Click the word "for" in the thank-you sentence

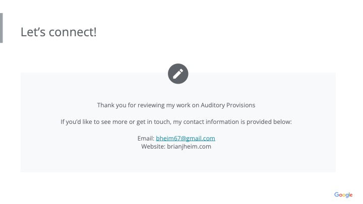[130, 105]
